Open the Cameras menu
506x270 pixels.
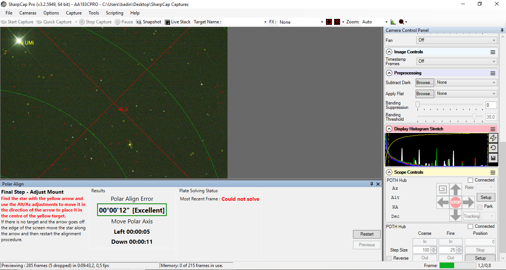click(x=28, y=13)
